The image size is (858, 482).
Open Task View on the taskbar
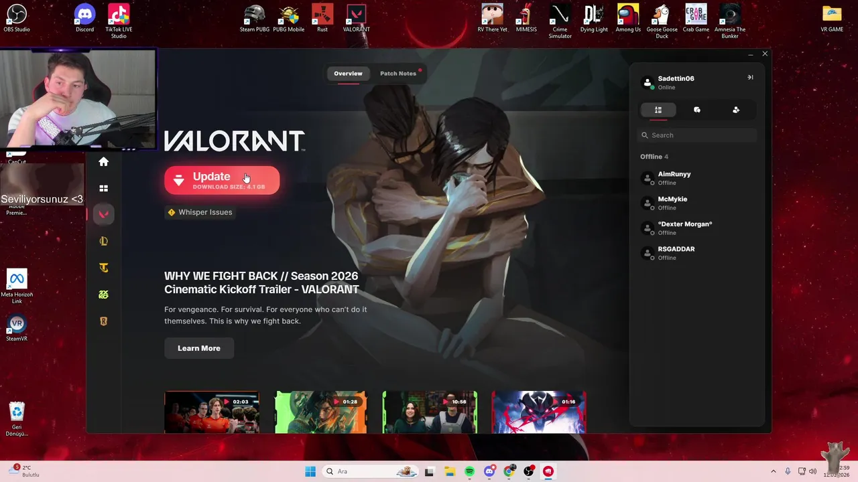pos(429,471)
